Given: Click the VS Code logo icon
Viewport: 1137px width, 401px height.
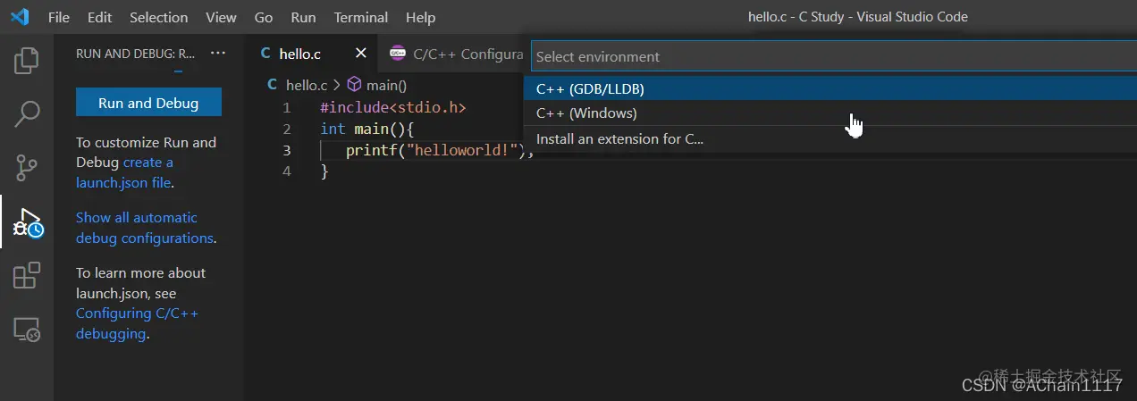Looking at the screenshot, I should pyautogui.click(x=20, y=17).
